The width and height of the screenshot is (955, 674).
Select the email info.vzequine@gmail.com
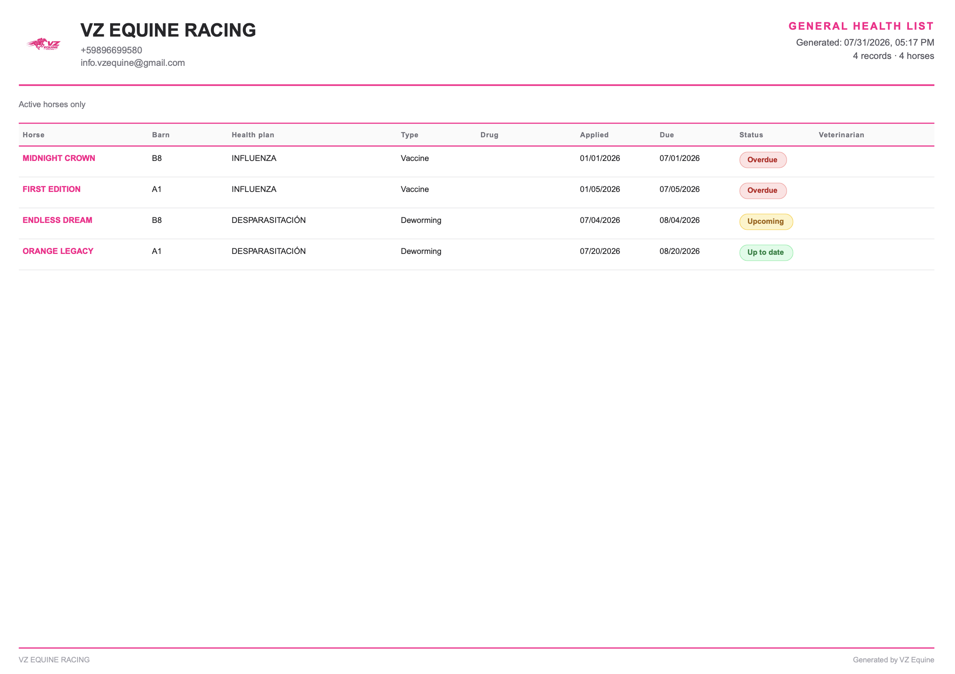pos(133,63)
